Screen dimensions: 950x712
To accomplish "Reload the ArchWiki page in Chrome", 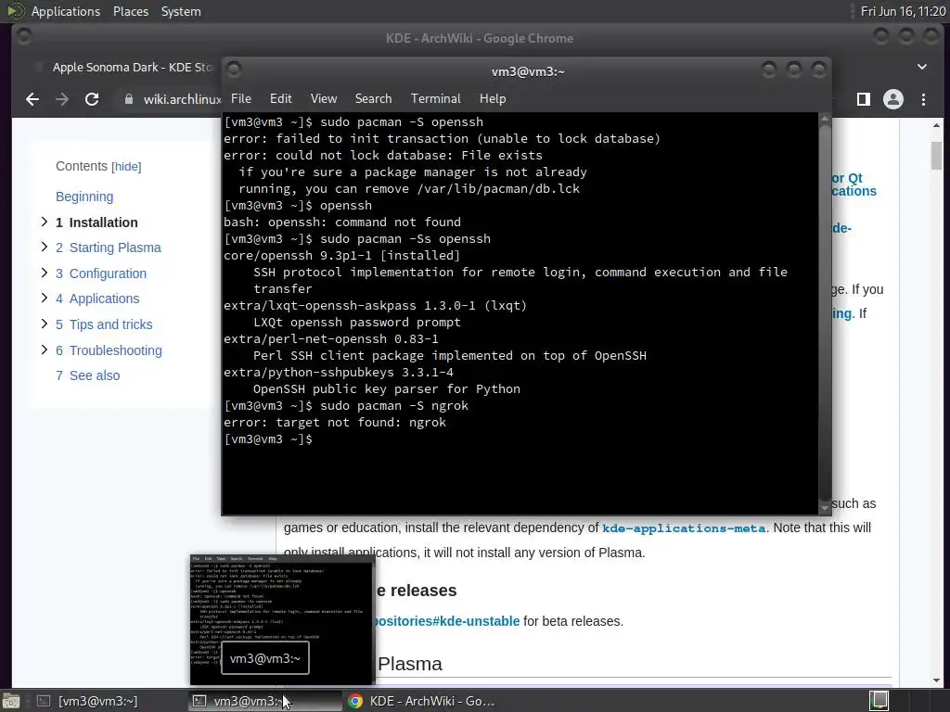I will coord(92,99).
